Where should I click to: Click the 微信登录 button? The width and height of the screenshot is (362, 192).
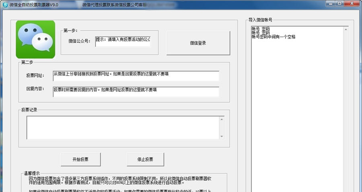[198, 43]
